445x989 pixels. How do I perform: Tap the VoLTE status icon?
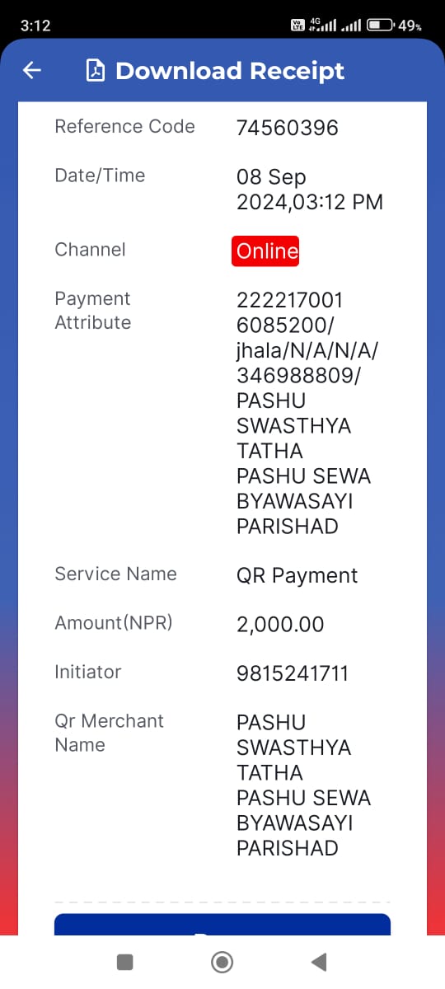pos(298,26)
